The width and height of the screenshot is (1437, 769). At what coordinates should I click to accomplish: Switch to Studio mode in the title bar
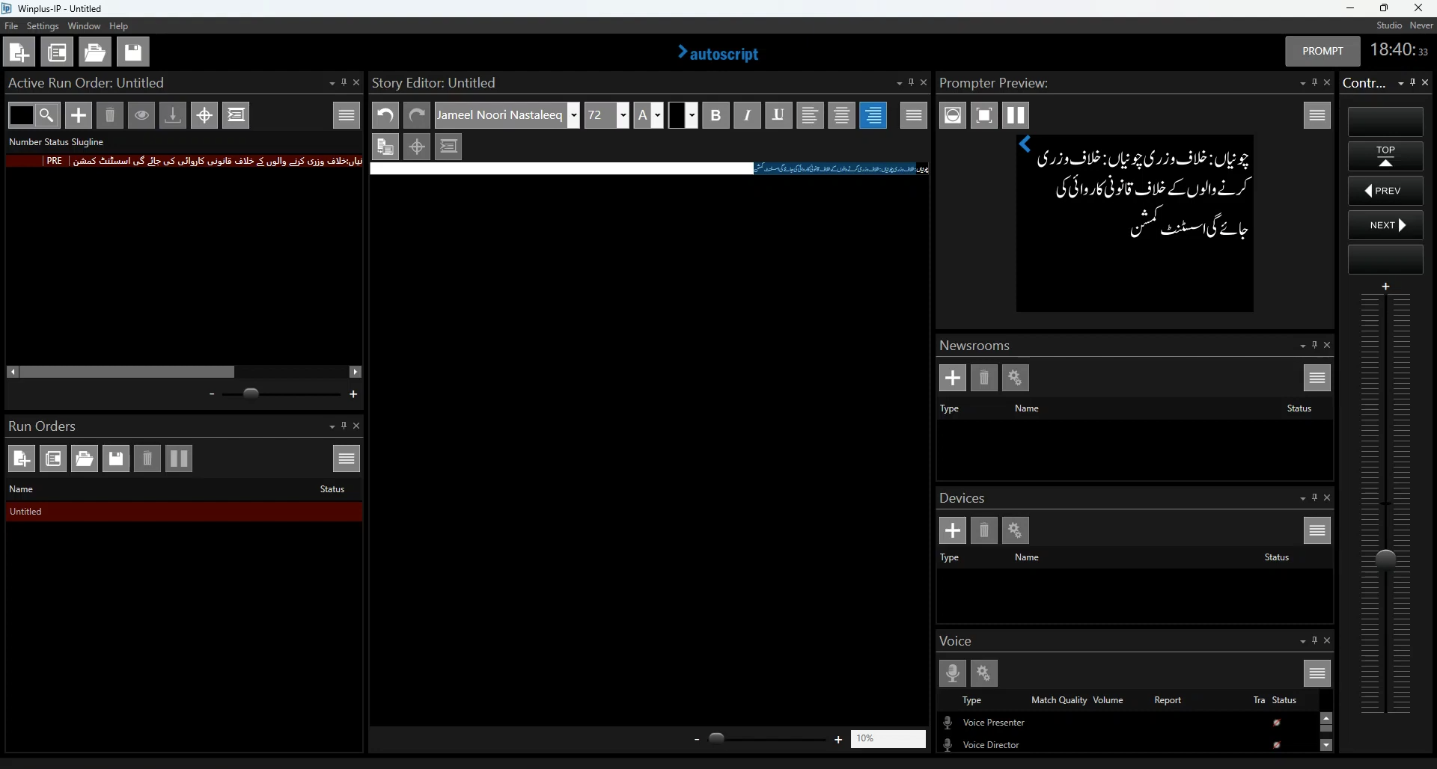pyautogui.click(x=1389, y=25)
